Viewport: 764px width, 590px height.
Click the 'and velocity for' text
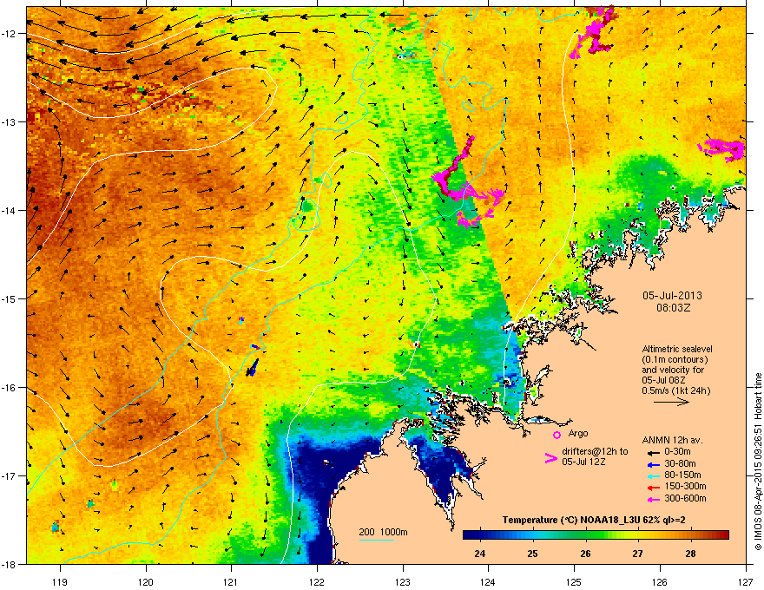(673, 370)
